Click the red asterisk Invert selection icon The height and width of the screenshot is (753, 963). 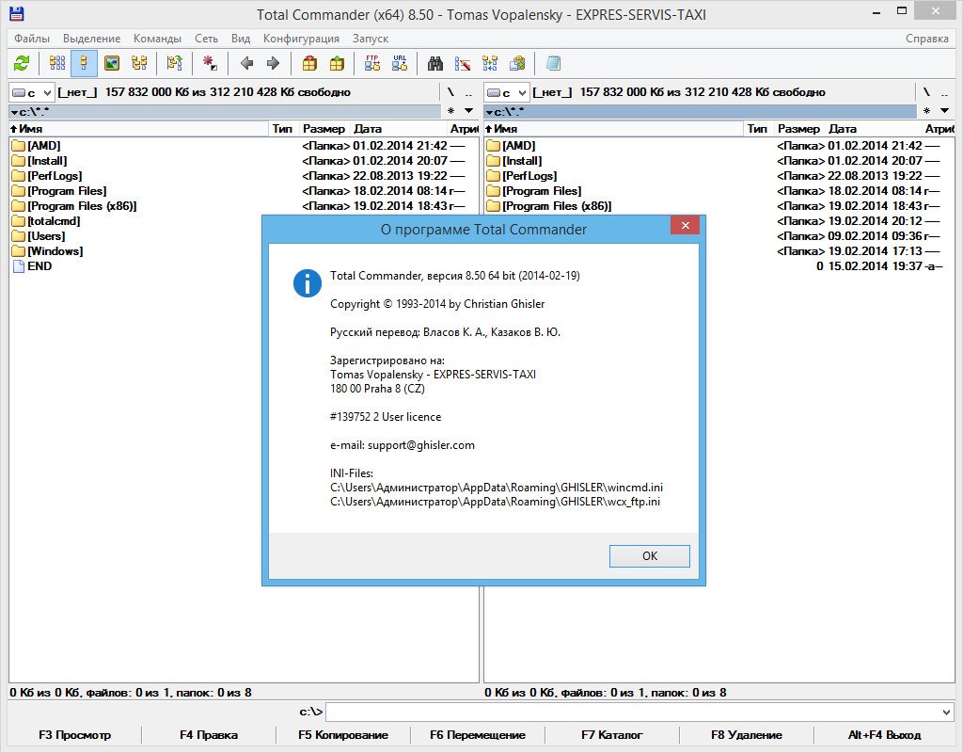click(210, 63)
